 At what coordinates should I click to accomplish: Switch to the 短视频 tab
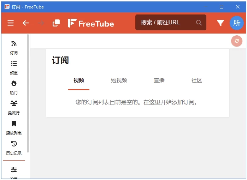coord(119,80)
